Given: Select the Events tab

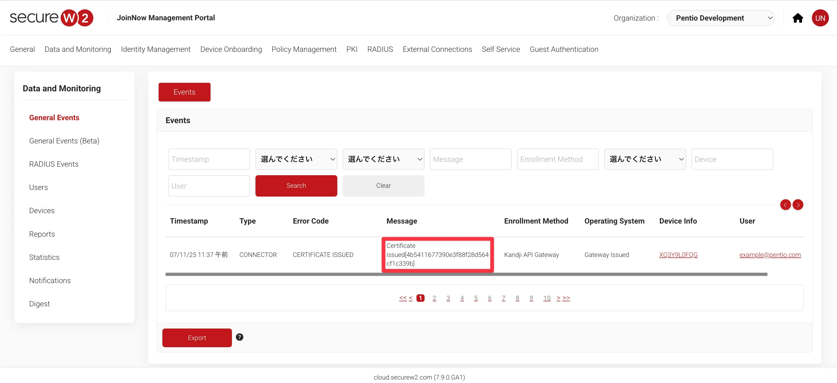Looking at the screenshot, I should 184,92.
